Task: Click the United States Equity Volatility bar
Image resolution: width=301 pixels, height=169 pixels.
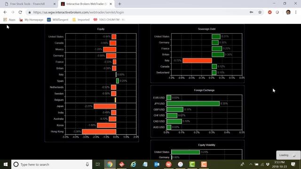Action: (x=185, y=152)
